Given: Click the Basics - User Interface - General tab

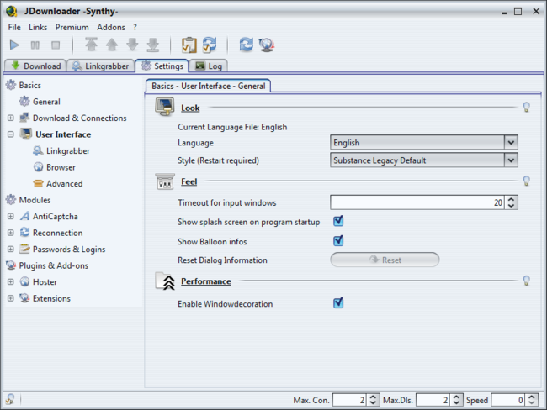Looking at the screenshot, I should click(x=208, y=86).
